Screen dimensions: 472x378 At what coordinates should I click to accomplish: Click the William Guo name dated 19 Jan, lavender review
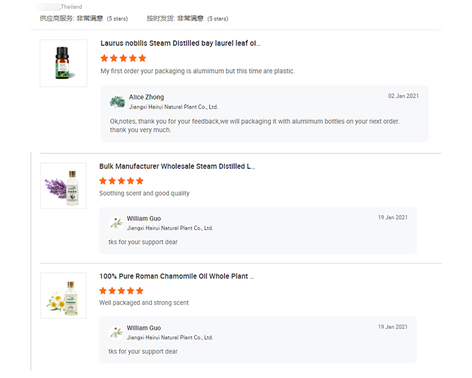(143, 219)
